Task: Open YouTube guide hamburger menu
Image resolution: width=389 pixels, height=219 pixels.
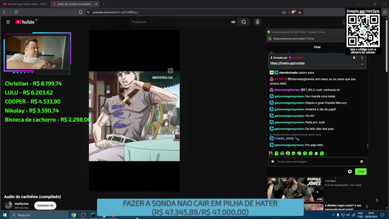Action: tap(8, 22)
